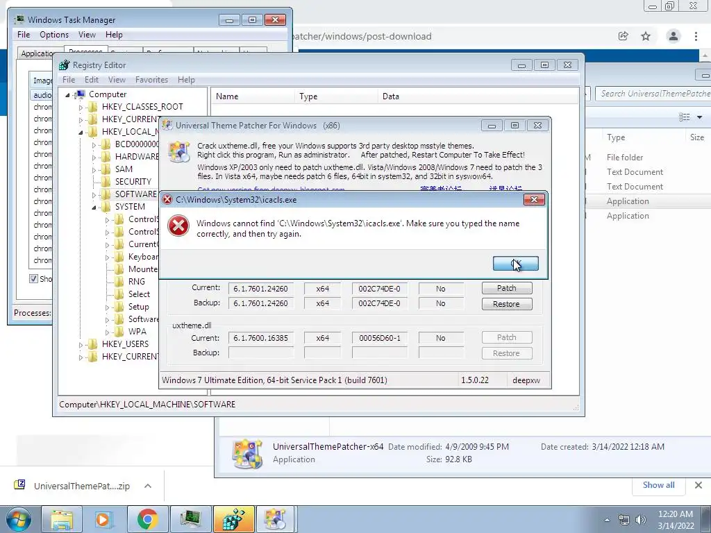711x533 pixels.
Task: Open Task Manager File menu
Action: click(x=24, y=35)
